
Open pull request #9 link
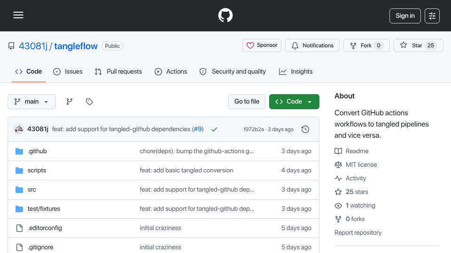tap(198, 129)
